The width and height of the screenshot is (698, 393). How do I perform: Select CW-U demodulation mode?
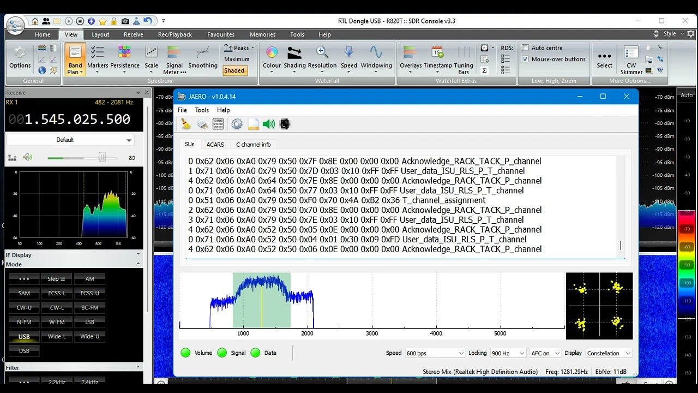tap(24, 308)
